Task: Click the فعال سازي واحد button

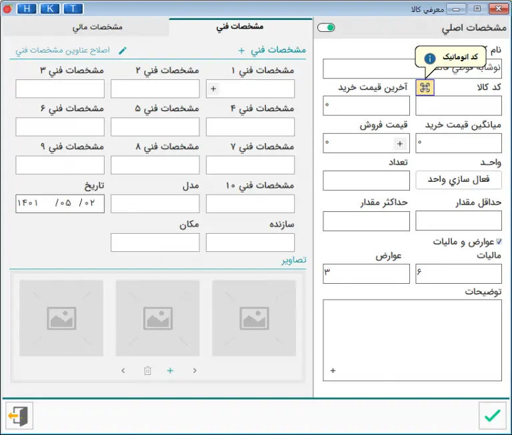Action: pos(459,179)
